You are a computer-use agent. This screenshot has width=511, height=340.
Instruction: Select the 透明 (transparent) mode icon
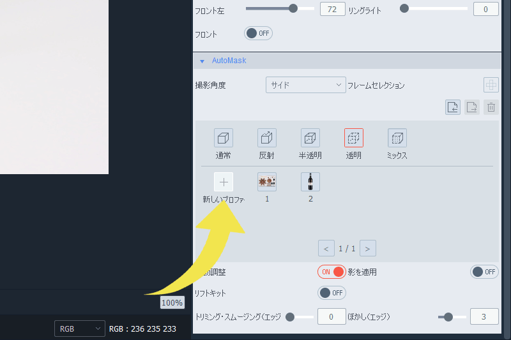[353, 138]
